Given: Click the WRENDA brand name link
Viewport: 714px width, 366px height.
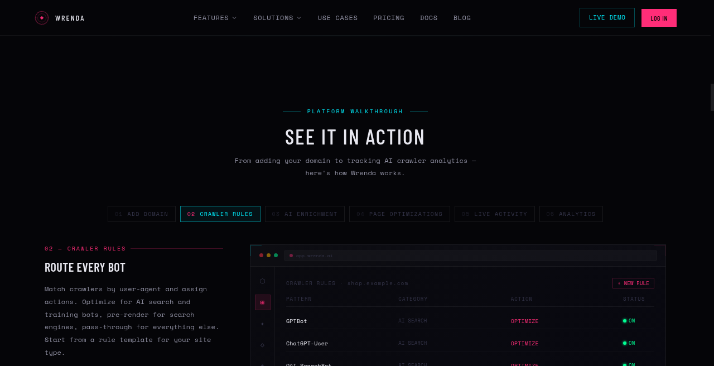Looking at the screenshot, I should (70, 18).
